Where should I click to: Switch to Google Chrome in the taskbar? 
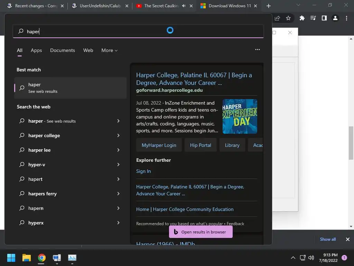click(x=41, y=258)
